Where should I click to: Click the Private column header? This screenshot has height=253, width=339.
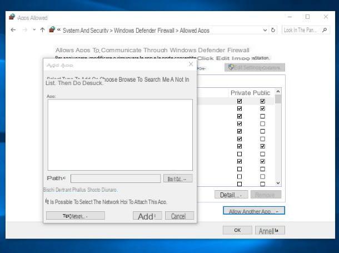pos(241,93)
